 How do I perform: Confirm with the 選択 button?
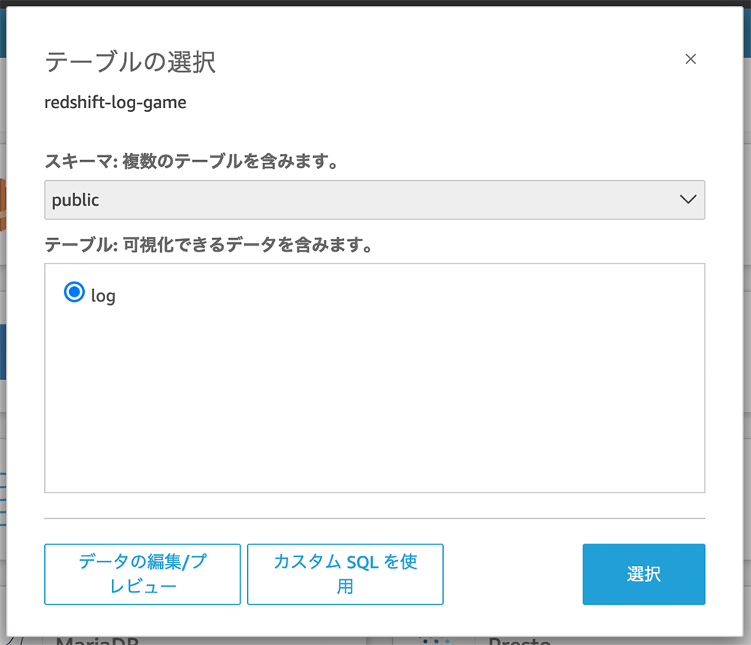pos(644,574)
